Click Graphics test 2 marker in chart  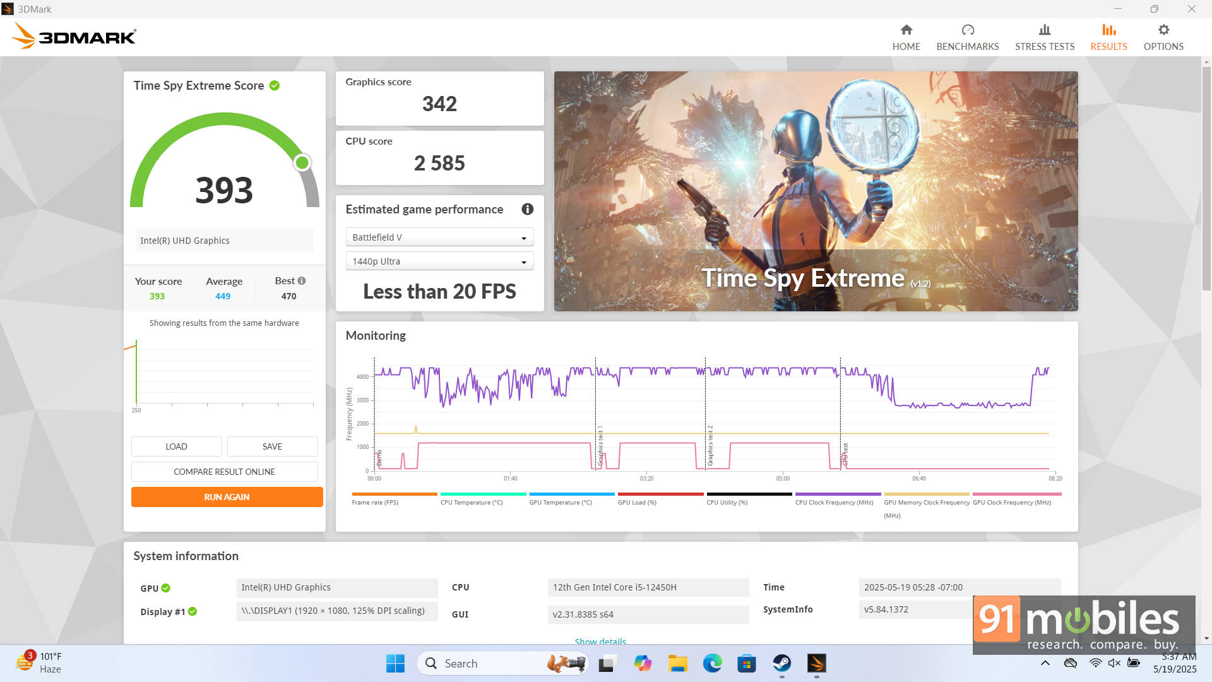tap(710, 446)
